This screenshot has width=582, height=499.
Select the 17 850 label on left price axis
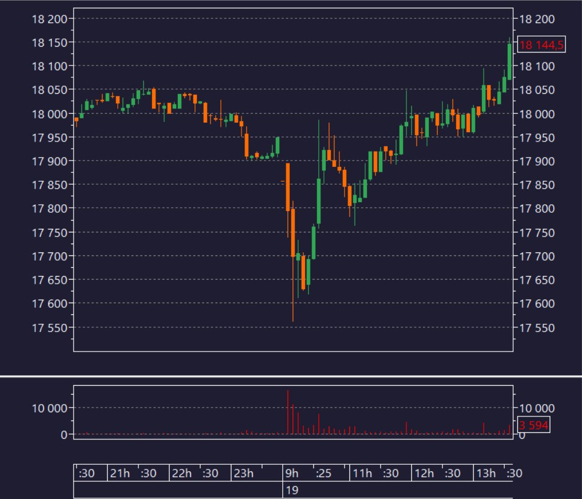[x=49, y=185]
